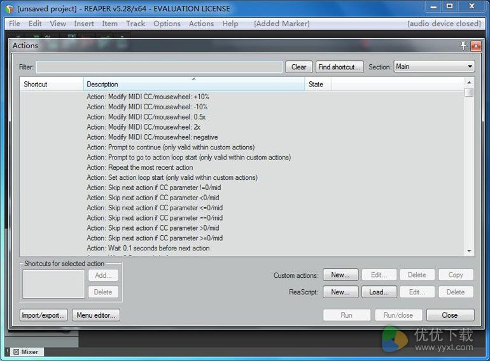The image size is (490, 361).
Task: Select 'Modify MIDI CC/mousewheel: negative' action
Action: point(152,137)
